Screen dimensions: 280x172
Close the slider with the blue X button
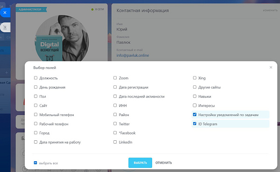[x=5, y=13]
